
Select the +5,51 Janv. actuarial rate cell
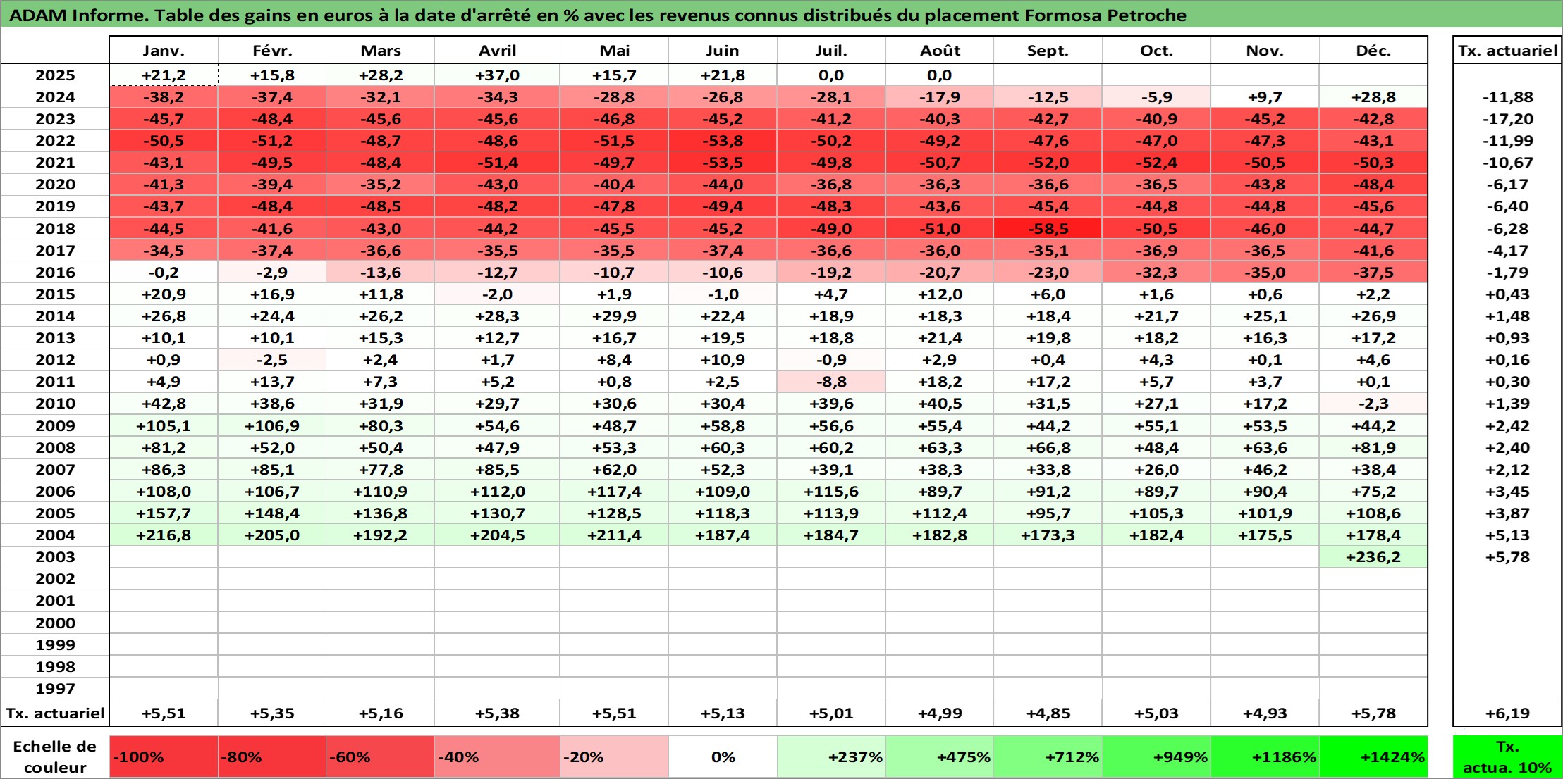(164, 713)
